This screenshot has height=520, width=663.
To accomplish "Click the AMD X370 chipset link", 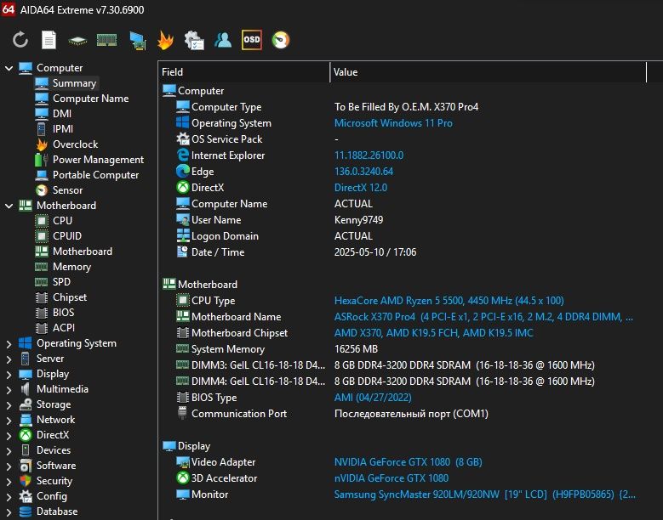I will click(433, 333).
